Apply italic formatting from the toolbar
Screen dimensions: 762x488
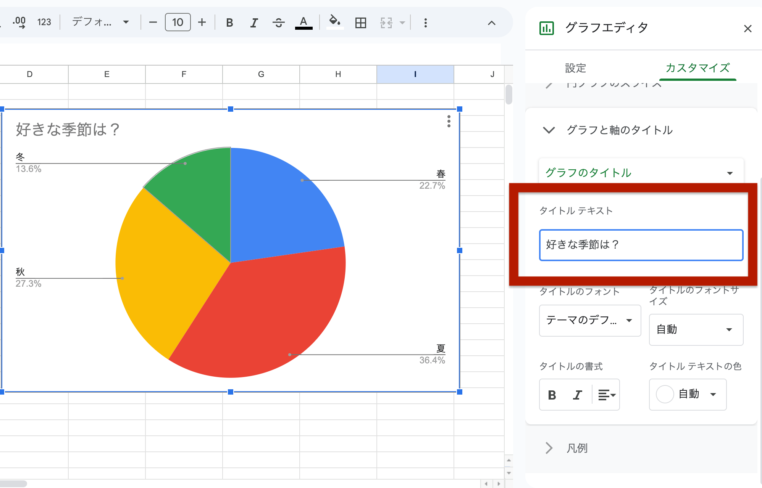(253, 22)
